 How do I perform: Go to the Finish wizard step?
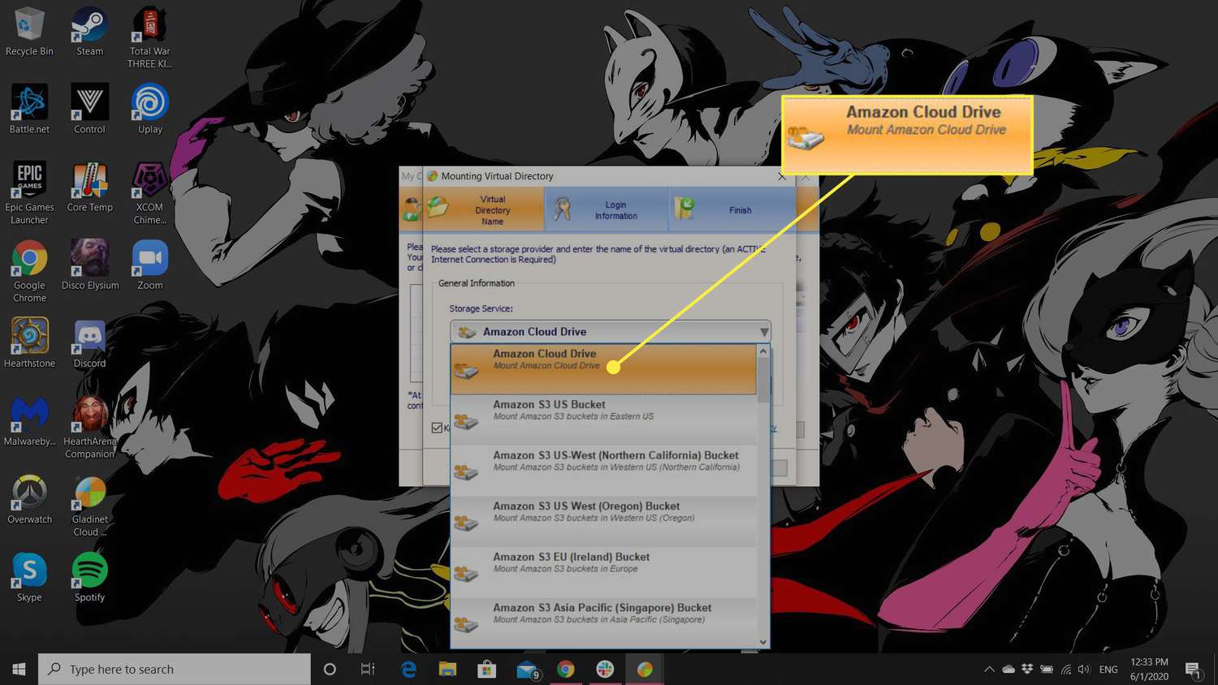(731, 209)
